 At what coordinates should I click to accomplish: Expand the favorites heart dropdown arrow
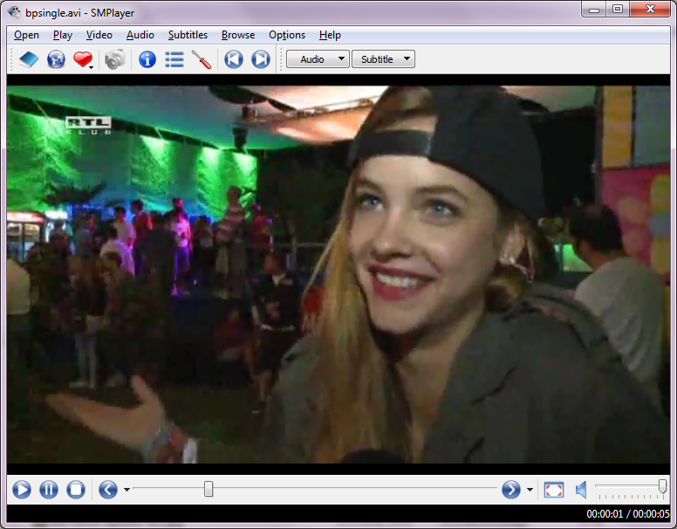91,67
